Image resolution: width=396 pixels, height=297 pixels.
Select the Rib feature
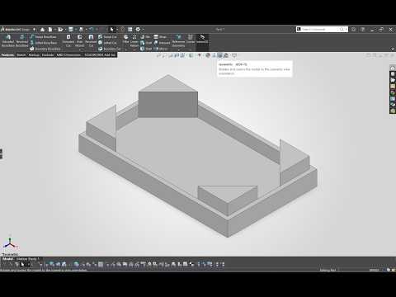coord(145,36)
